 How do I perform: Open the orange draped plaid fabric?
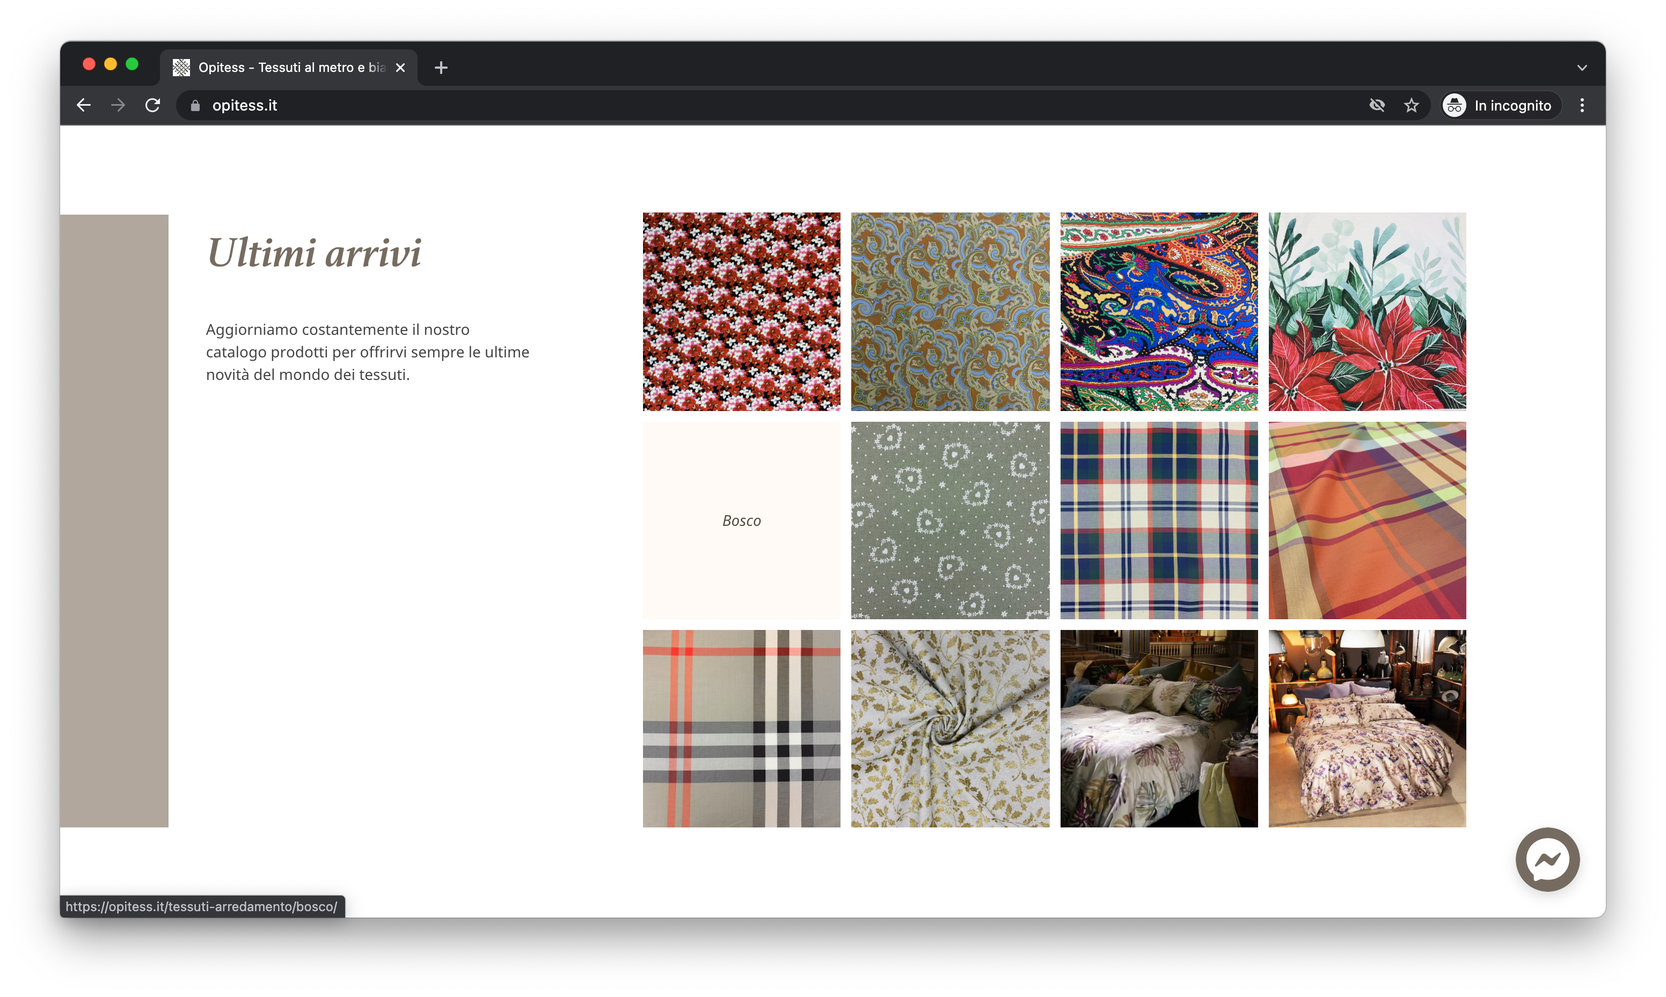(1367, 521)
